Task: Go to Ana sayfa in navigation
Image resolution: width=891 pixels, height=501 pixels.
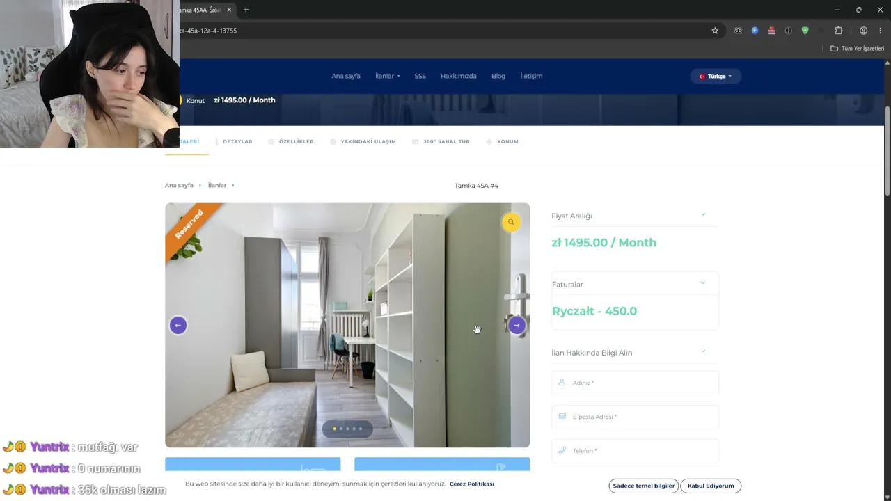Action: (346, 76)
